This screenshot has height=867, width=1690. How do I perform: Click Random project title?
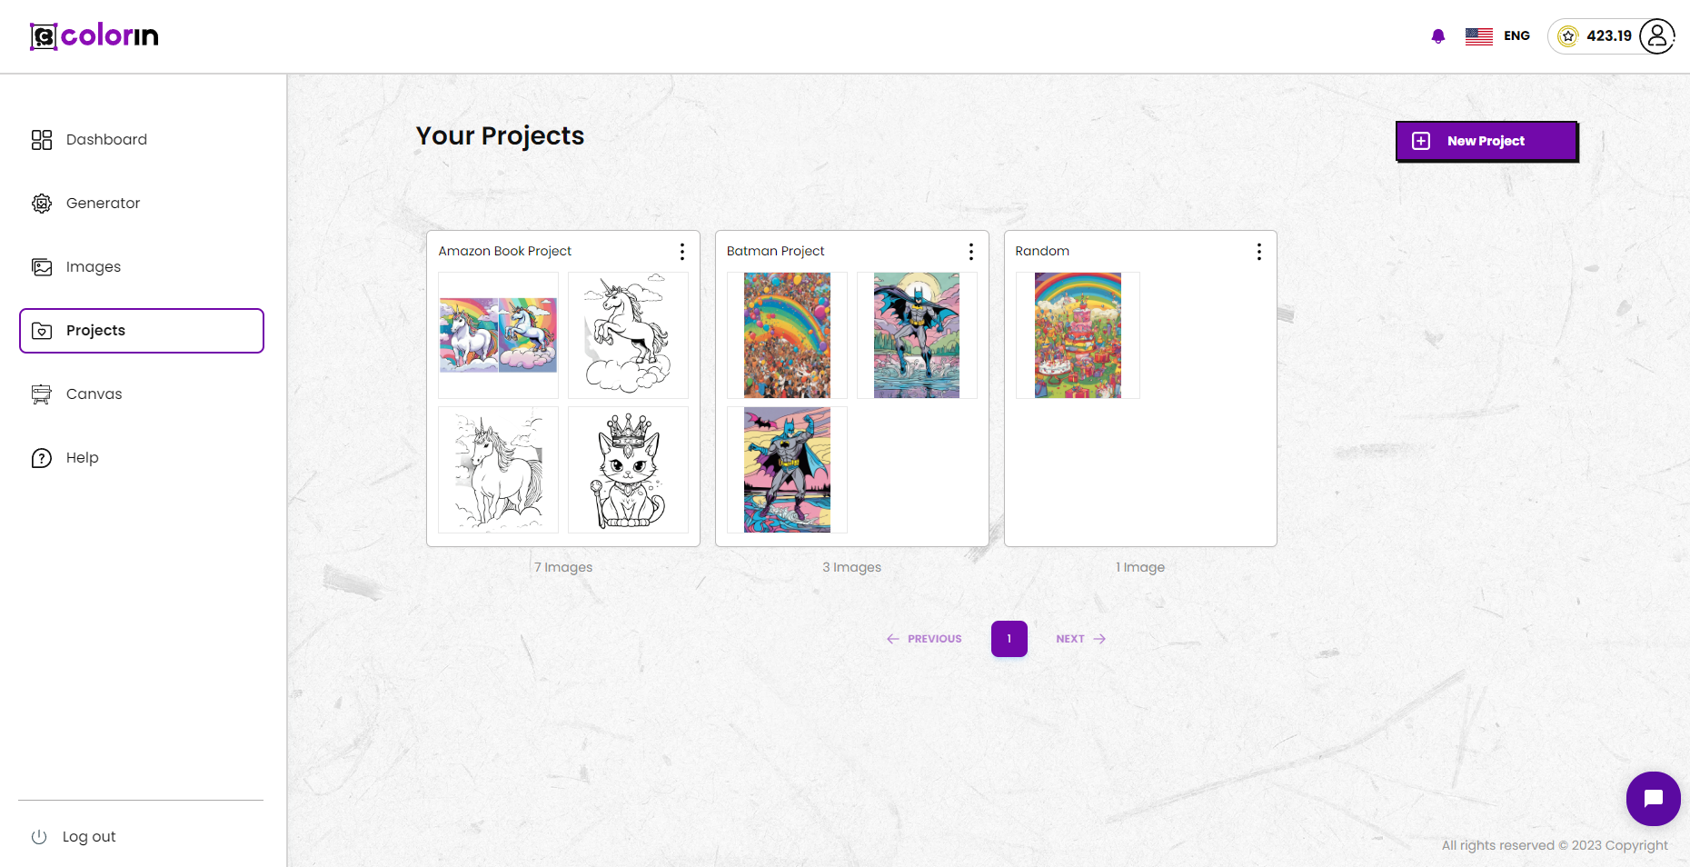point(1042,251)
